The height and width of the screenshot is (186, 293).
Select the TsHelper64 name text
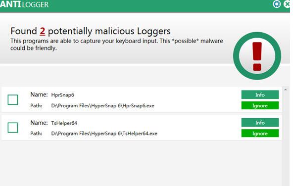(x=64, y=123)
